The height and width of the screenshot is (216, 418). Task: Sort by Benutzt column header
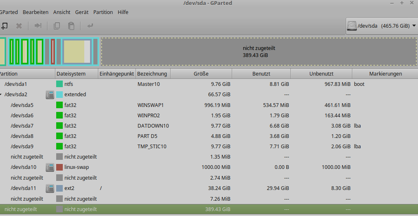pos(261,74)
